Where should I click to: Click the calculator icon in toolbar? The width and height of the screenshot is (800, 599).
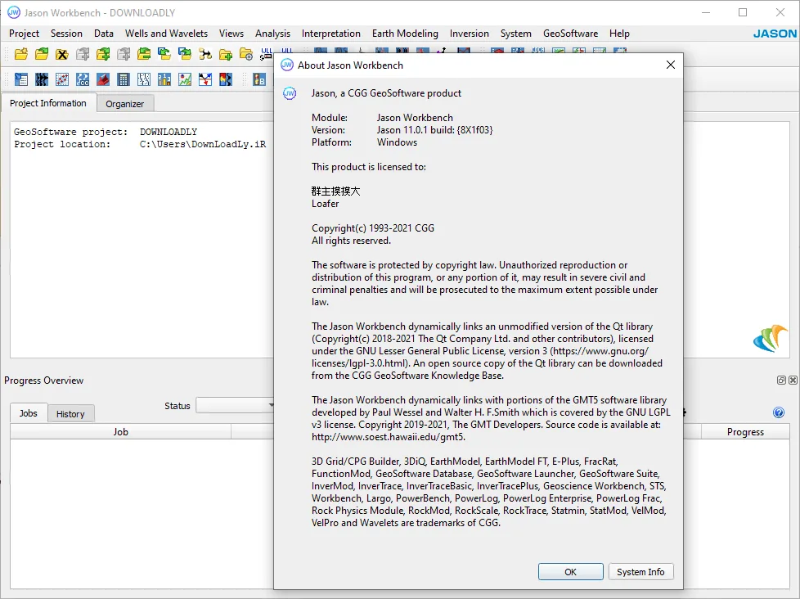click(x=123, y=79)
